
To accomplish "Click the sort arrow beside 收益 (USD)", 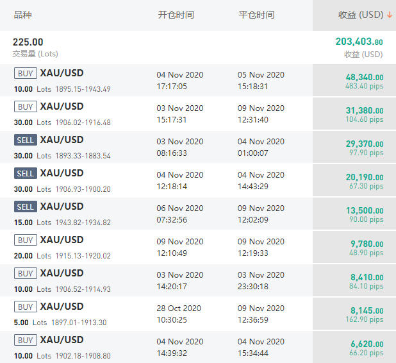I will tap(390, 15).
